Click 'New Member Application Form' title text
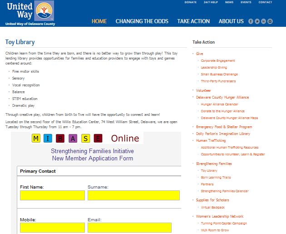The width and height of the screenshot is (286, 234). pos(93,158)
